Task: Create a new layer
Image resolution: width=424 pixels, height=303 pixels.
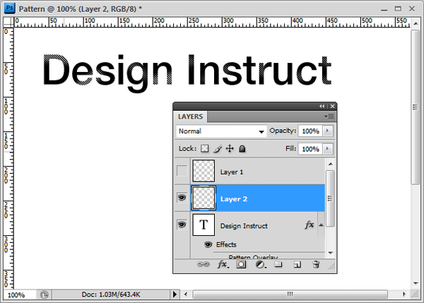Action: click(297, 264)
